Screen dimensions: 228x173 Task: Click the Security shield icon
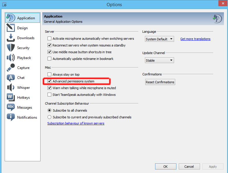(x=10, y=48)
